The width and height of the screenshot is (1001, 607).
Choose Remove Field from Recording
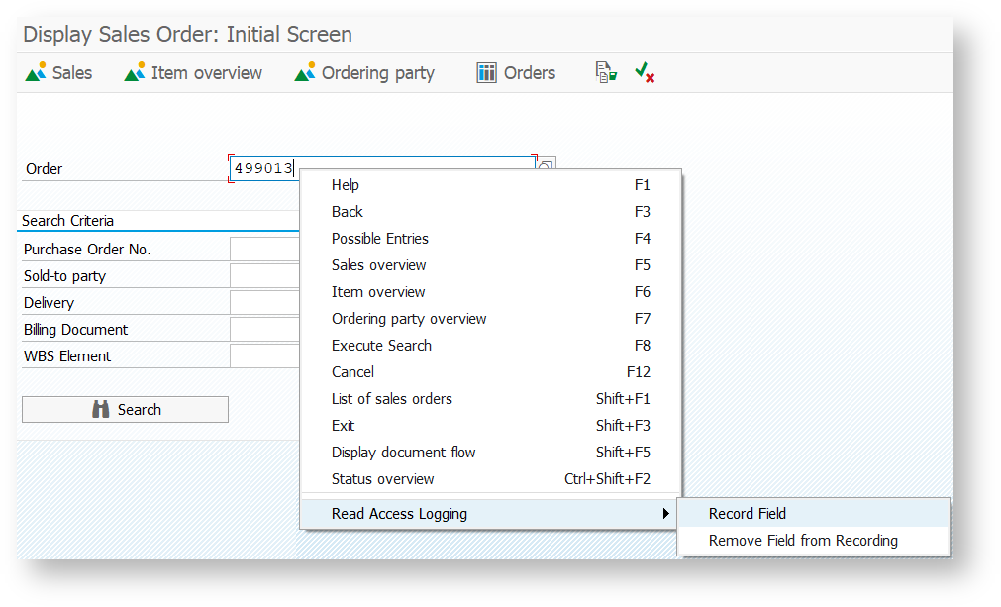pos(813,541)
